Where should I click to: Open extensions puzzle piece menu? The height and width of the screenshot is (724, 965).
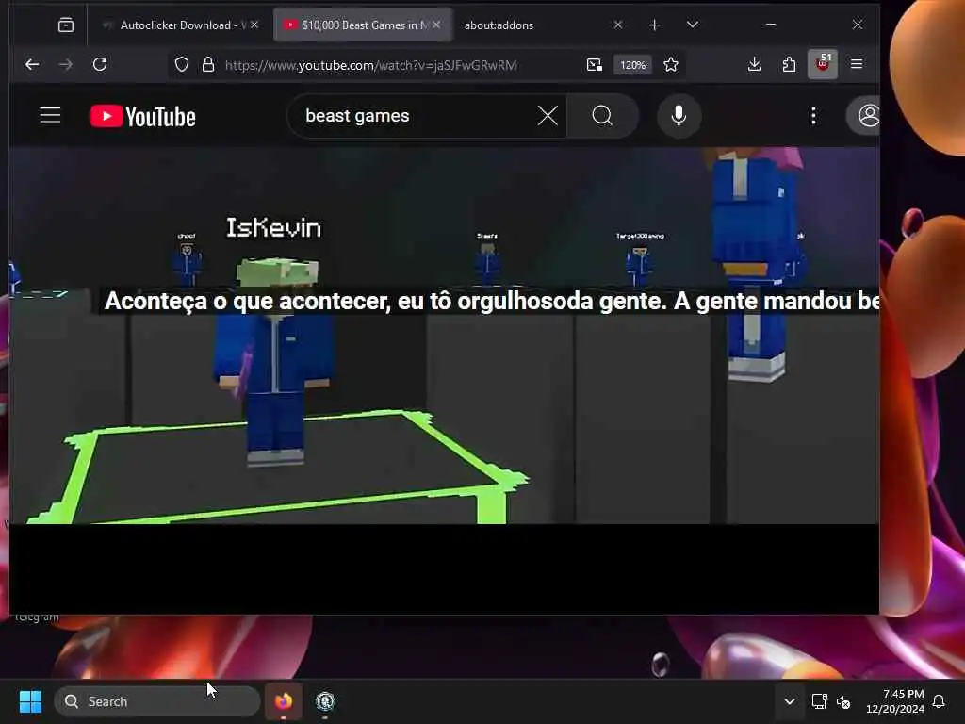pyautogui.click(x=789, y=64)
